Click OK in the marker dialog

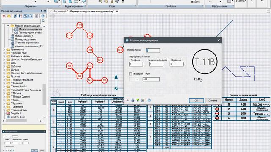click(x=196, y=100)
